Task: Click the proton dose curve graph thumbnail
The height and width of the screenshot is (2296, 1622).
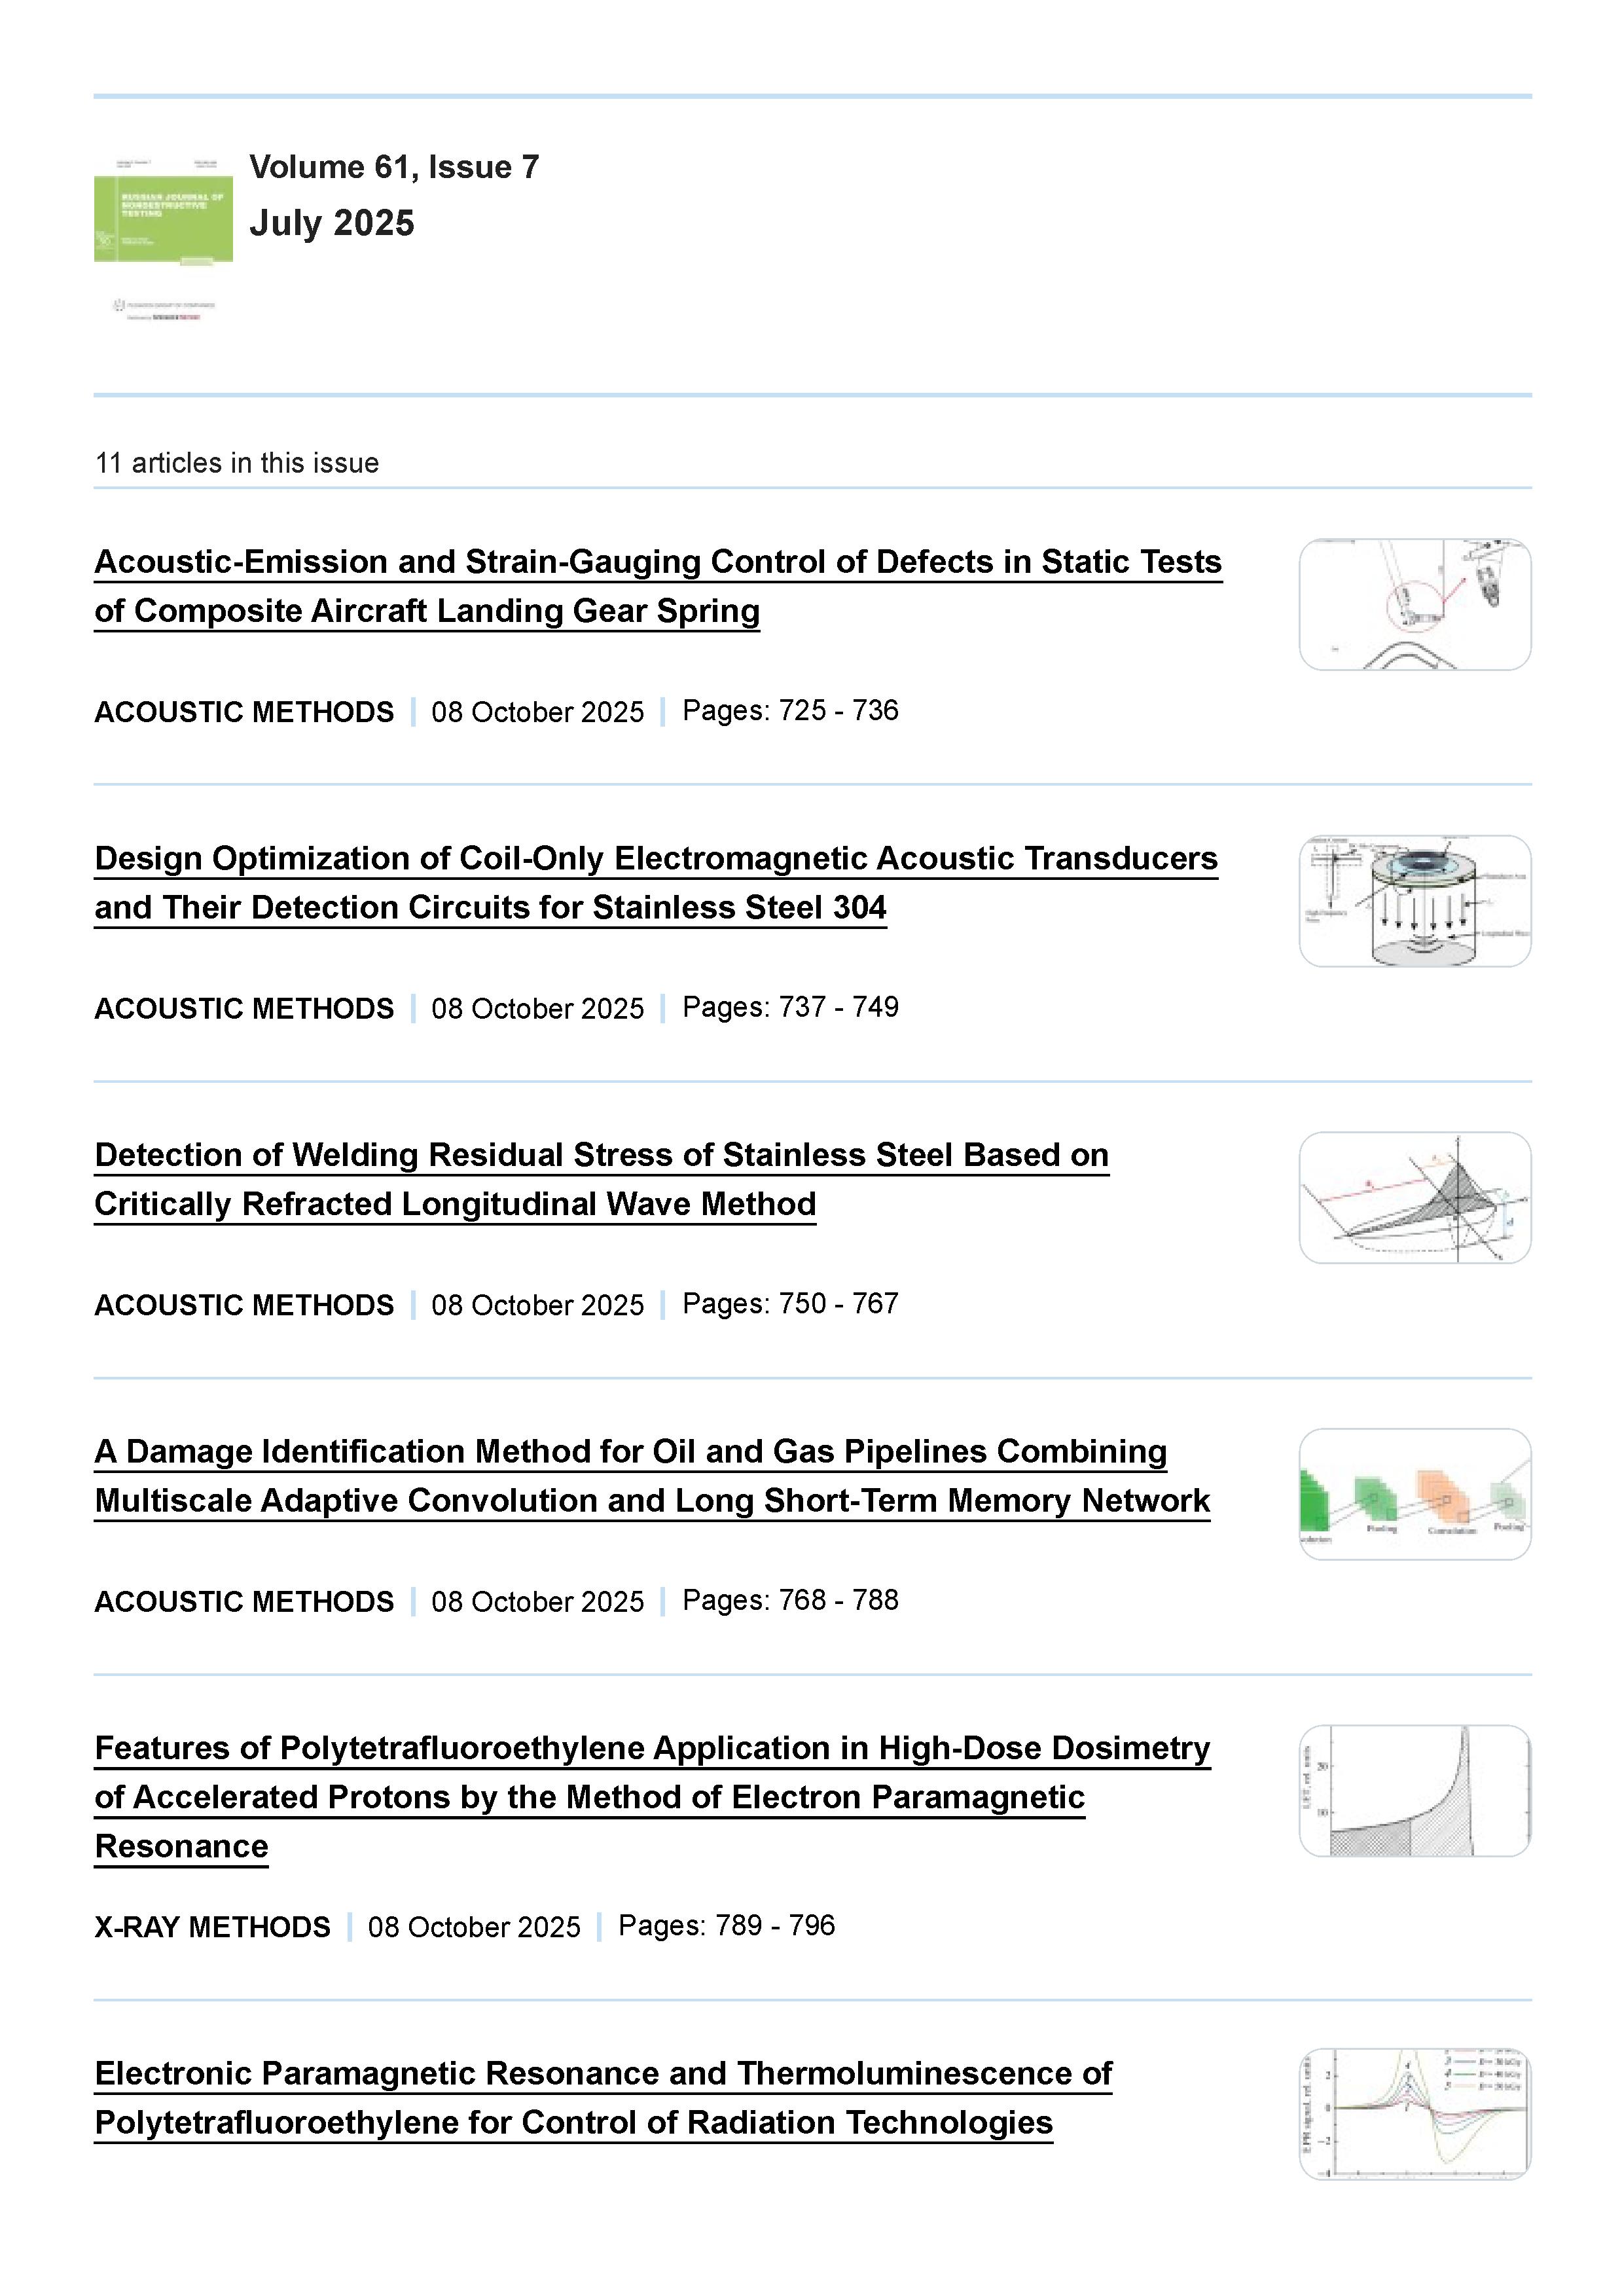Action: (x=1414, y=1791)
